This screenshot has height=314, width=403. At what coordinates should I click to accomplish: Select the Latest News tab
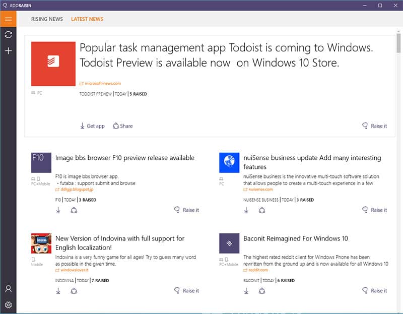87,19
